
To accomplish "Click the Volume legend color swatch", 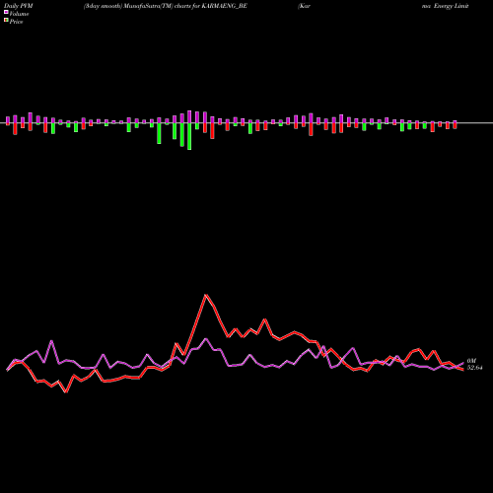I will (x=6, y=13).
